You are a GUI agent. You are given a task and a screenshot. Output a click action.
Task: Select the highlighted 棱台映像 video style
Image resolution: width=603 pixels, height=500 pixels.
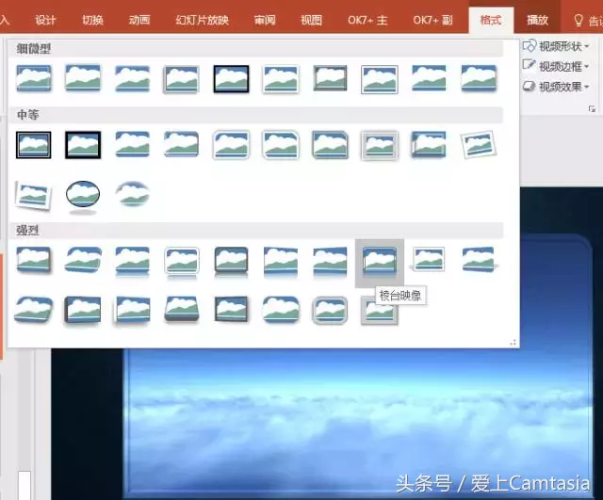click(x=379, y=262)
